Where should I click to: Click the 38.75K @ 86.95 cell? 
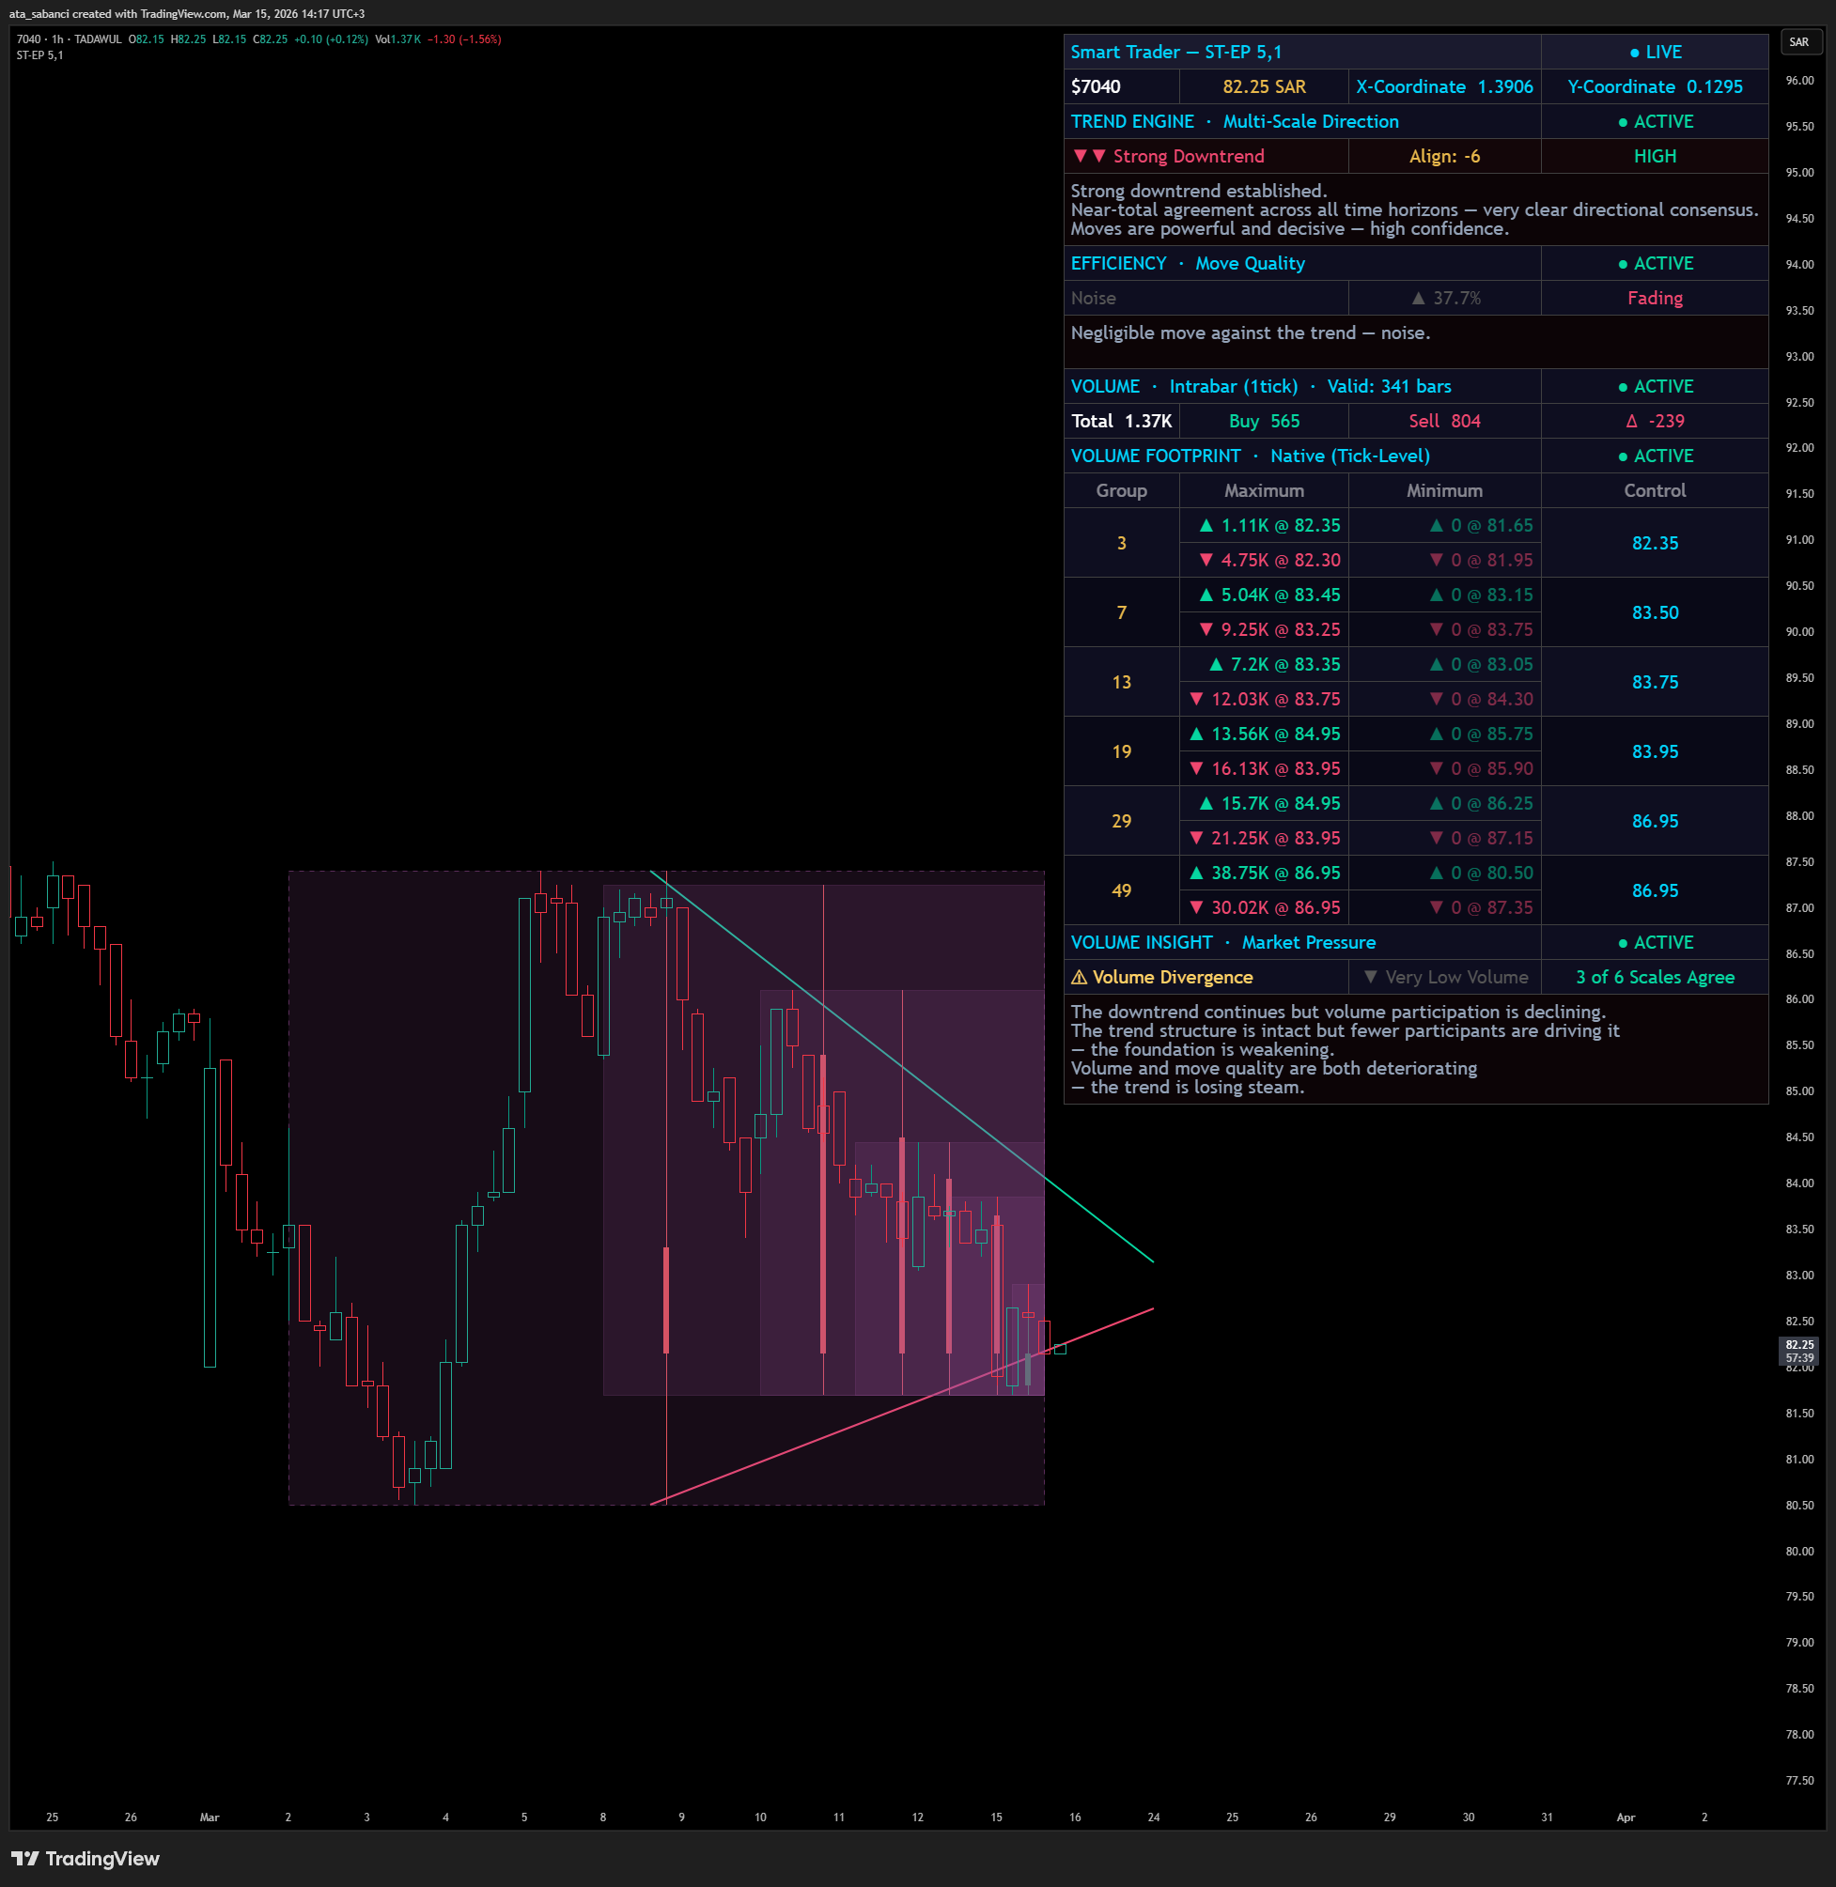point(1264,873)
